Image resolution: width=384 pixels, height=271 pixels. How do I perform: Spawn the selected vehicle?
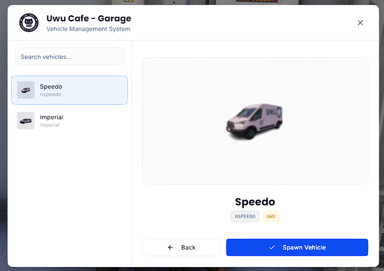pos(297,247)
